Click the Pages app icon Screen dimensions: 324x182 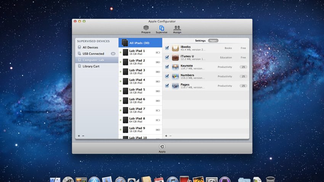(175, 86)
